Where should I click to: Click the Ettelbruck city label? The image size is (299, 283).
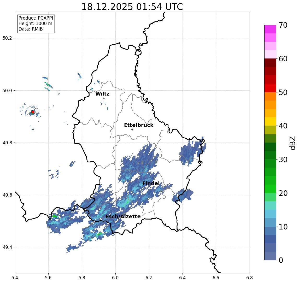[139, 125]
